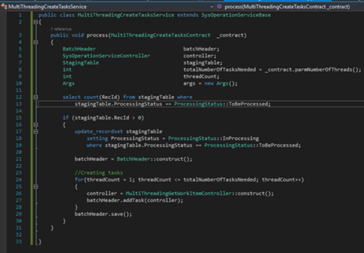
Task: Open the MultiThreadingCreateTasksService class dropdown arrow
Action: [x=211, y=7]
